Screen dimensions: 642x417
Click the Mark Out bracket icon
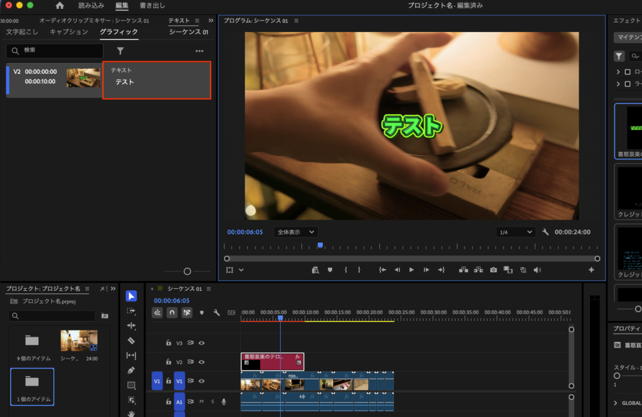coord(359,270)
